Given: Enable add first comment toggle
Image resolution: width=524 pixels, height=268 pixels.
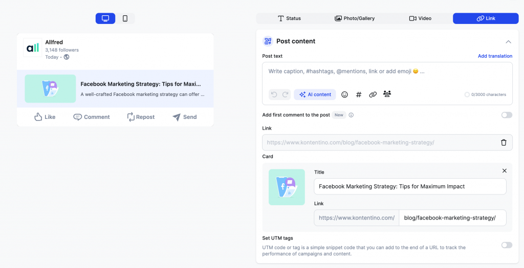Looking at the screenshot, I should tap(506, 115).
